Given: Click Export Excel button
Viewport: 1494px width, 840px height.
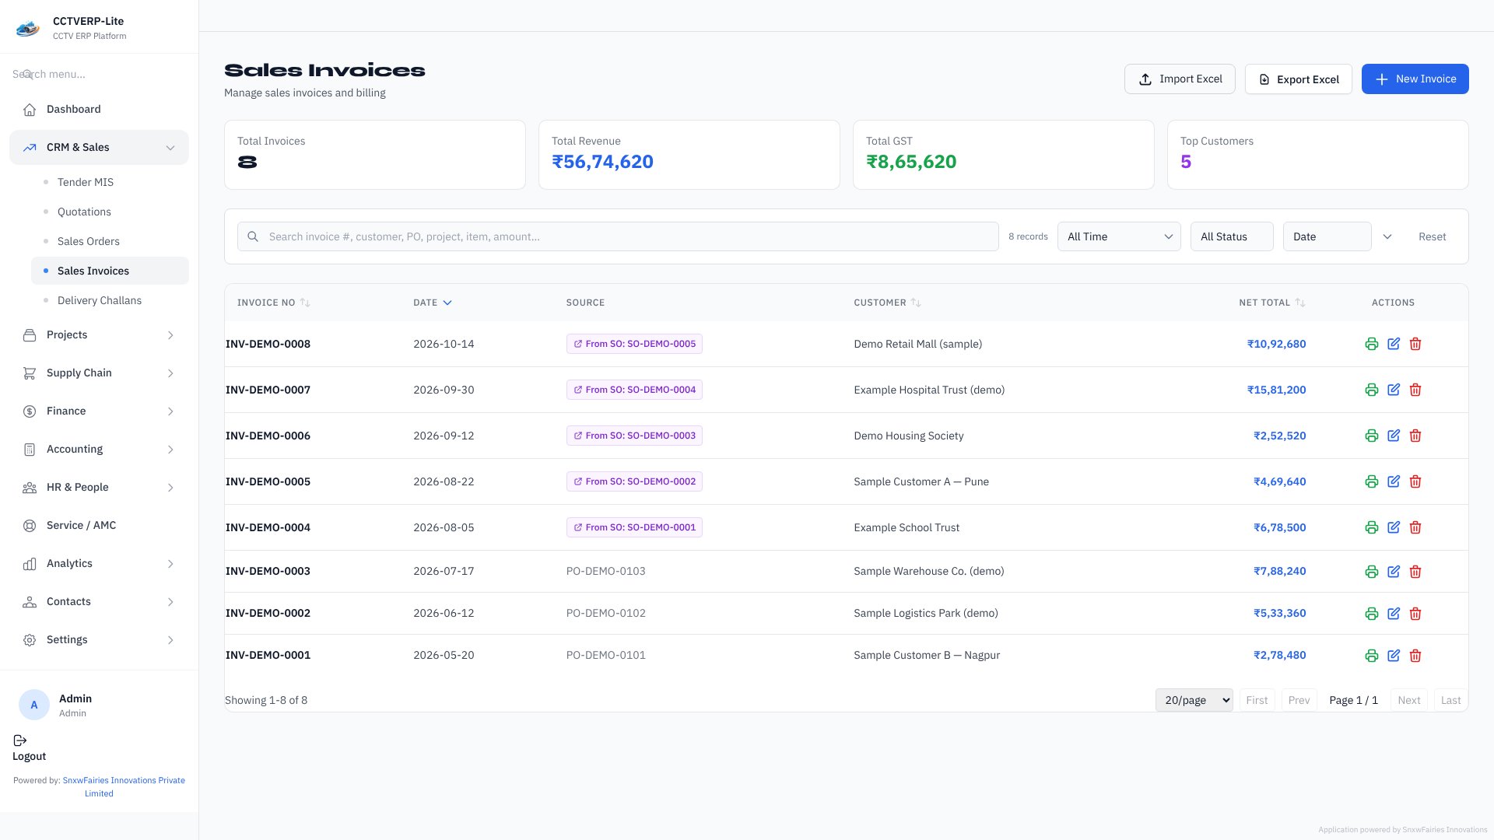Looking at the screenshot, I should pos(1298,79).
